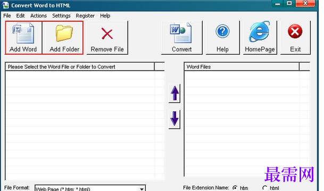
Task: Open the Help menu in menu bar
Action: click(x=105, y=16)
